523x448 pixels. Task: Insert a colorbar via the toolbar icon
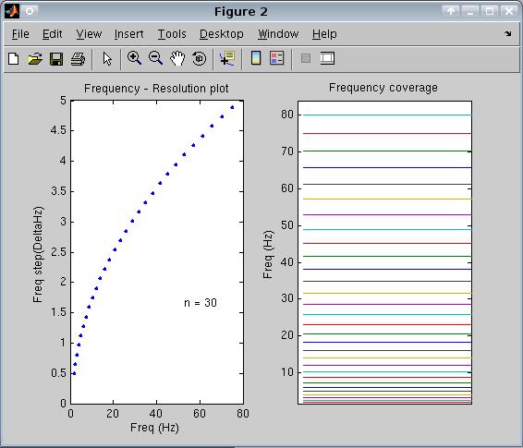256,58
